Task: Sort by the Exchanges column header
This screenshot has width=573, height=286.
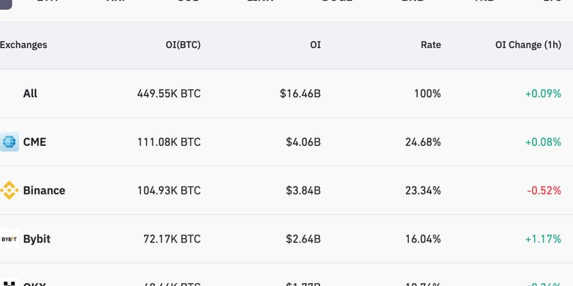Action: (24, 45)
